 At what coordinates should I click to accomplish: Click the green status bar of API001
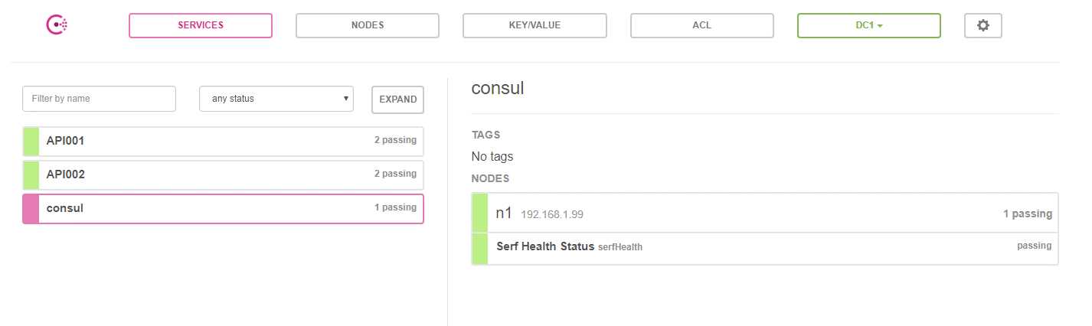point(31,141)
